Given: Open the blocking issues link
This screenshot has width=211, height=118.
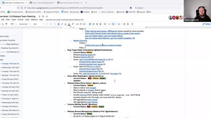Looking at the screenshot, I should pyautogui.click(x=86, y=55).
